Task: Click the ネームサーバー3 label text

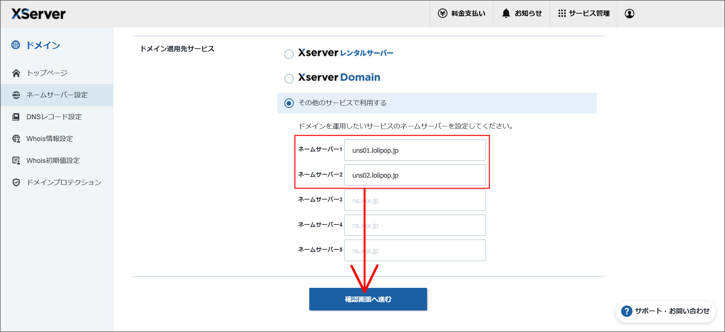Action: click(320, 200)
